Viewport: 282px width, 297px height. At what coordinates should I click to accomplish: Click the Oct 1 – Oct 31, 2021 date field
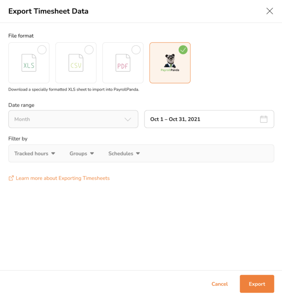pos(201,119)
